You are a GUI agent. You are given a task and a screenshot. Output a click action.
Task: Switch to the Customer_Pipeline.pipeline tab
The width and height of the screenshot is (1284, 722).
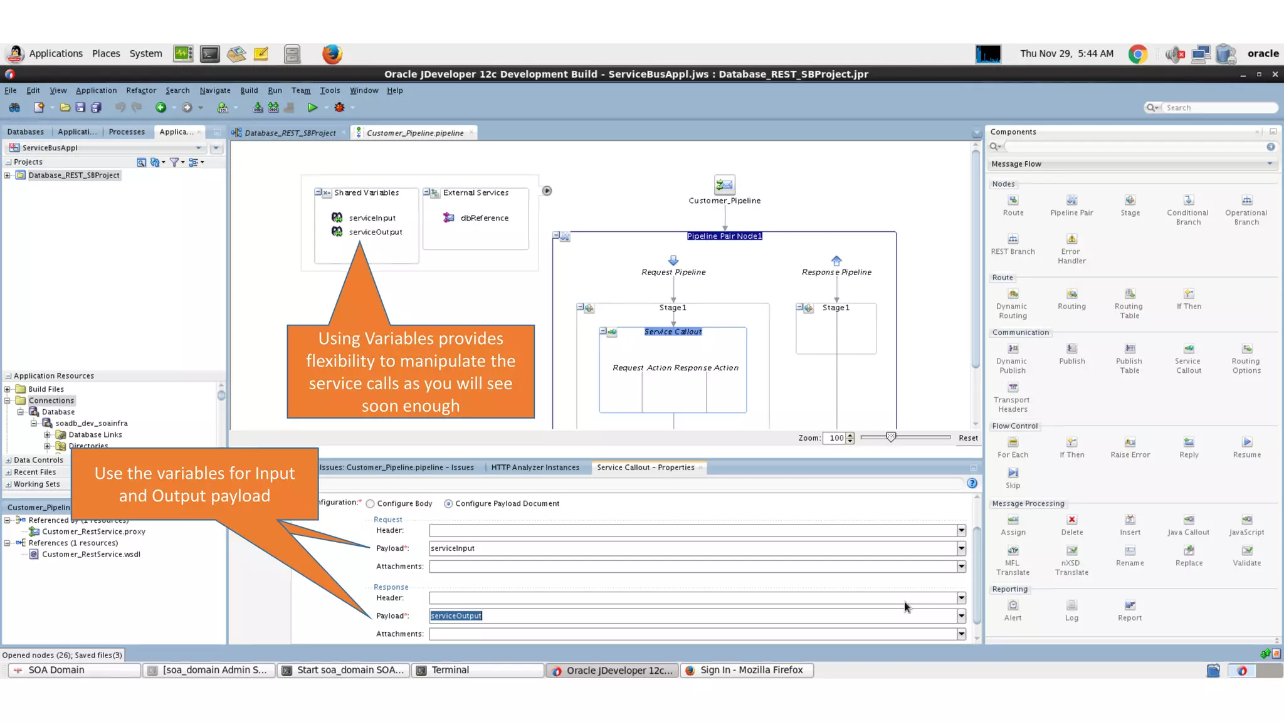tap(415, 133)
